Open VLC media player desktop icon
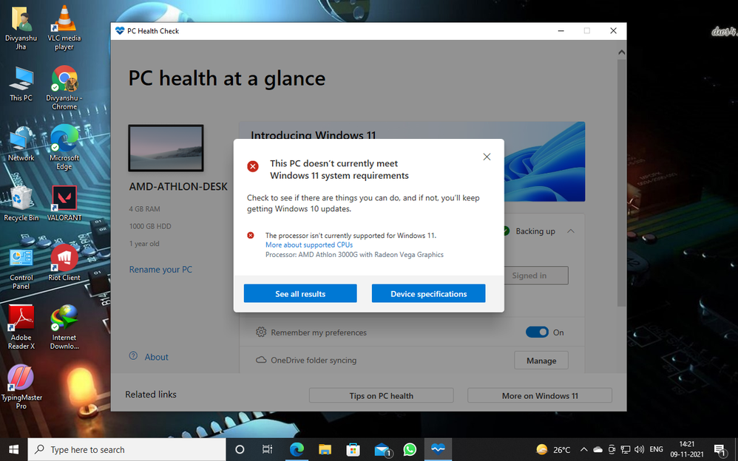 coord(64,27)
